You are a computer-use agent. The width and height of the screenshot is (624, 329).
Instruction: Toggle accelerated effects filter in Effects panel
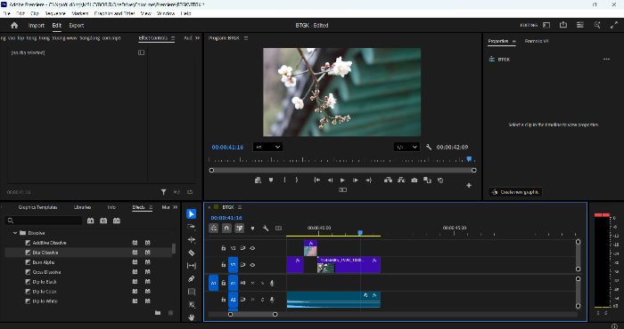click(x=91, y=221)
